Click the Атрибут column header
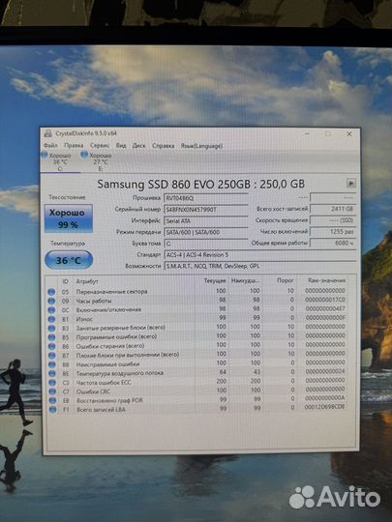 click(87, 281)
